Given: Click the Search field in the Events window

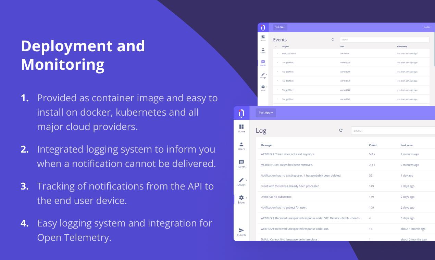Looking at the screenshot, I should point(384,39).
